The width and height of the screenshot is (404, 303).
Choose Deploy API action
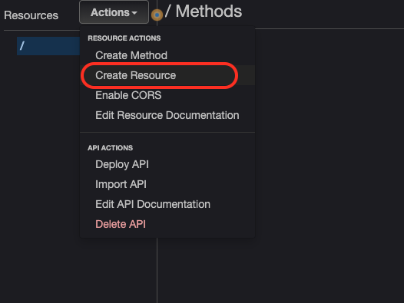(122, 164)
